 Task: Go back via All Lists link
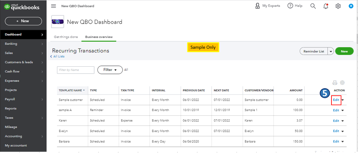tap(58, 56)
